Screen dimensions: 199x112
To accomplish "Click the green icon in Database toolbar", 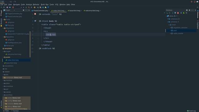I will (184, 13).
